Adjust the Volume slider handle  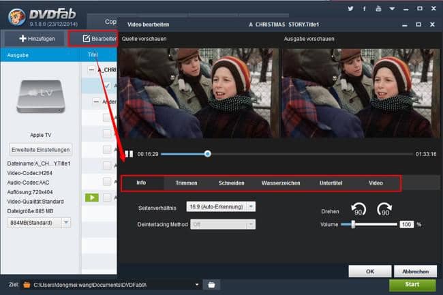click(353, 224)
